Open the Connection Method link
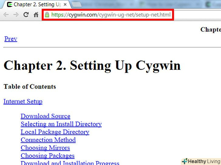 coord(48,140)
